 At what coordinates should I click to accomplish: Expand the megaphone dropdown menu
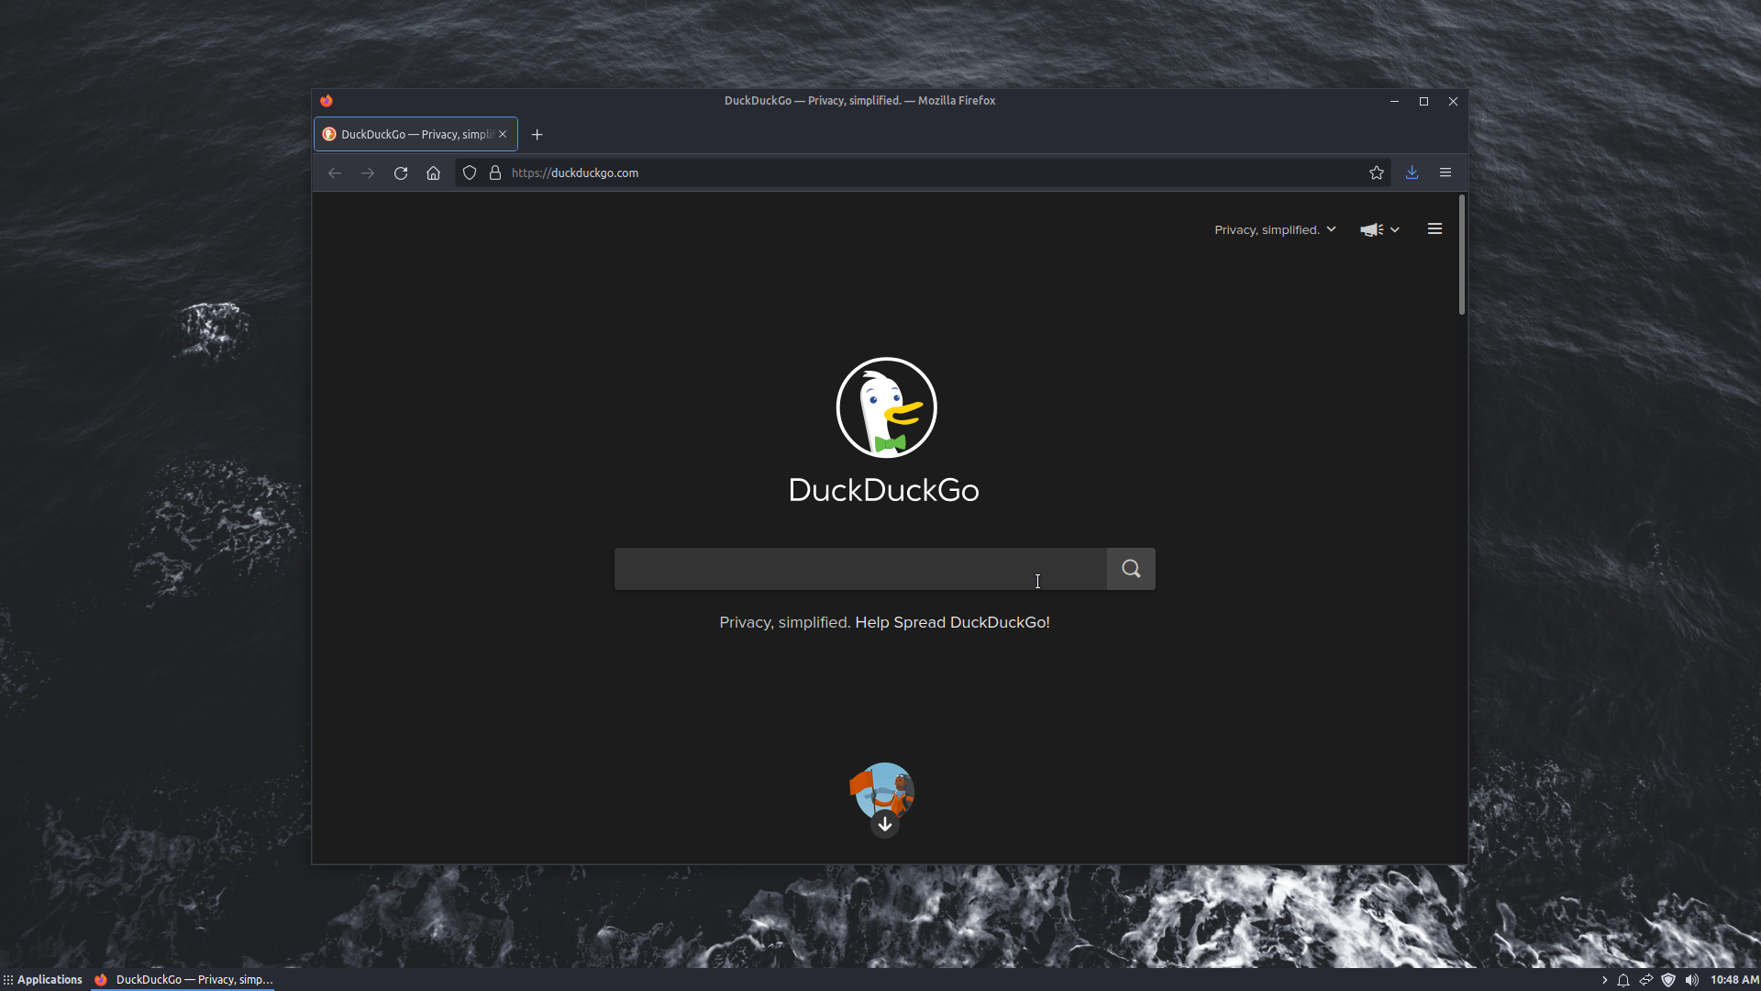[1379, 229]
